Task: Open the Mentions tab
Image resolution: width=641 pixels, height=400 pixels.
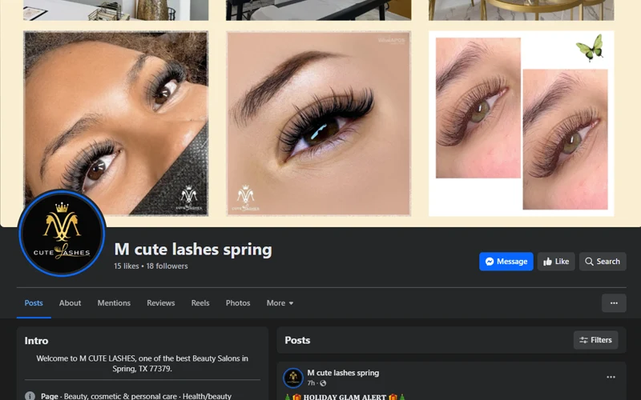Action: [114, 303]
